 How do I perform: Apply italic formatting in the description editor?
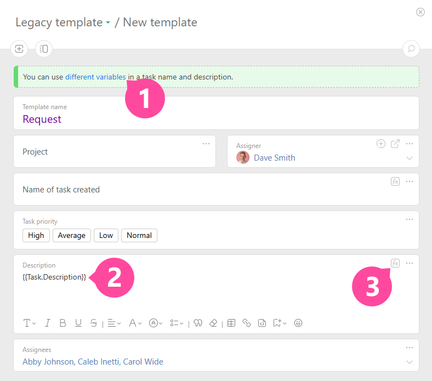(x=47, y=323)
